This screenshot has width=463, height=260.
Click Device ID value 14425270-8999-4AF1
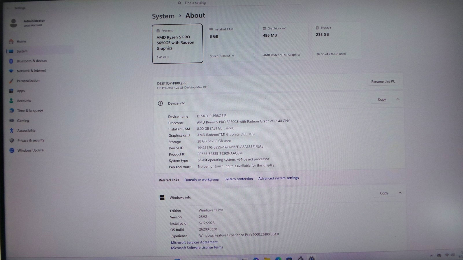(x=230, y=147)
